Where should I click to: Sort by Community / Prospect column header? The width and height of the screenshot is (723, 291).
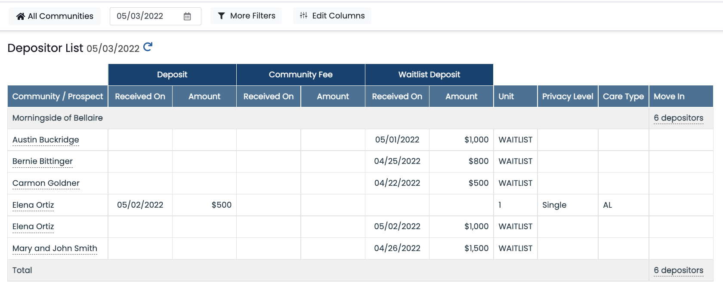click(58, 96)
